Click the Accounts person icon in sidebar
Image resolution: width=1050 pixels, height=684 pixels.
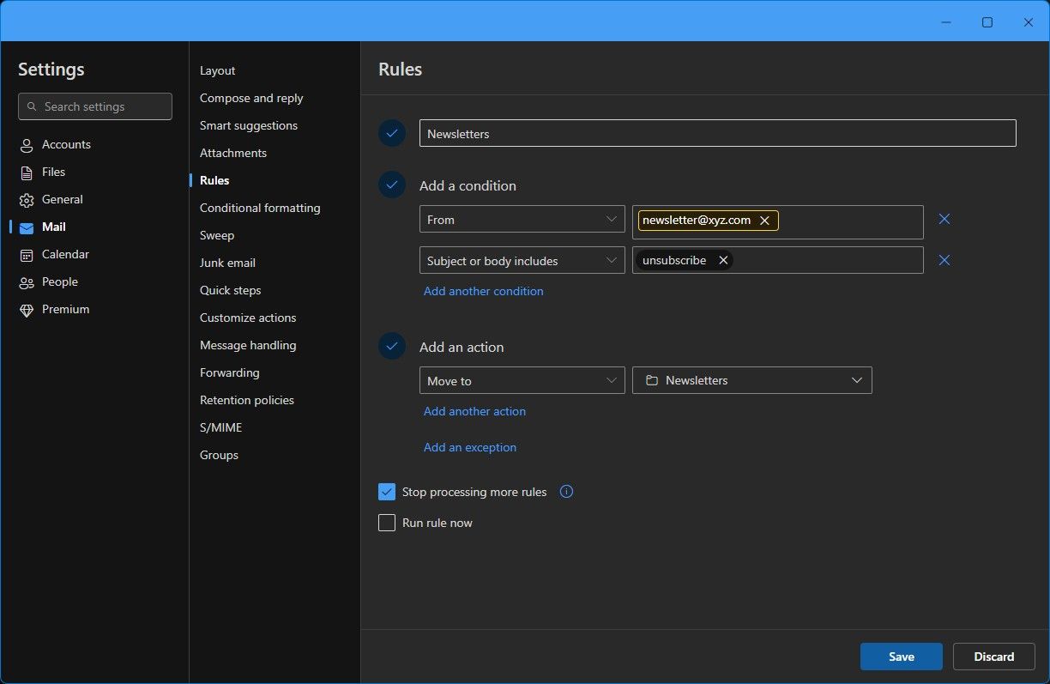point(27,145)
